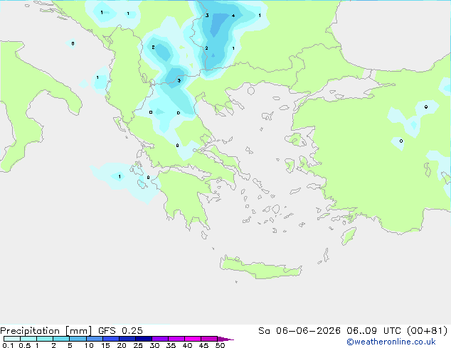Screen dimensions: 451x348
Task: Select the 'GFS 0.25' model label
Action: (x=120, y=331)
